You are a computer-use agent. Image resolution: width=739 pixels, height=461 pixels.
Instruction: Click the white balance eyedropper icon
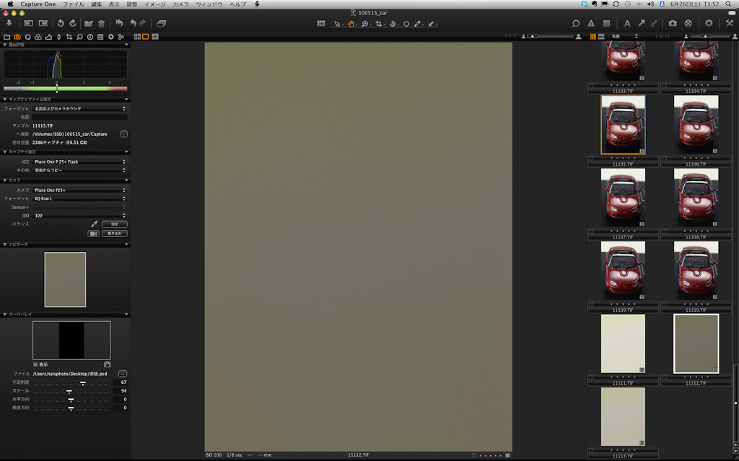(x=94, y=224)
